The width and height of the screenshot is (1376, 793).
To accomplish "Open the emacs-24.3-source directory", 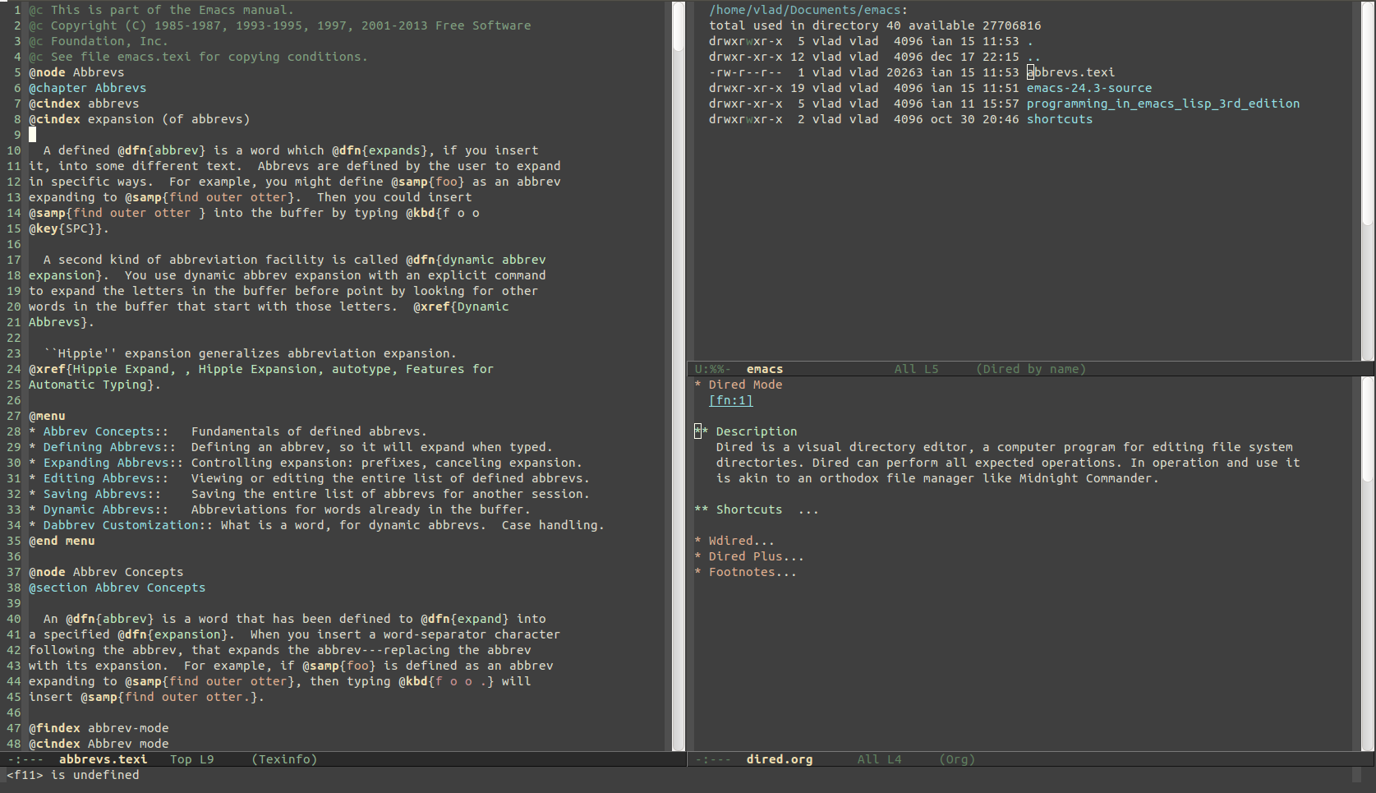I will [1089, 88].
